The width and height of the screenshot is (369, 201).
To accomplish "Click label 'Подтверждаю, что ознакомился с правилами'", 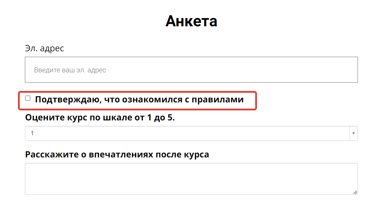I will tap(139, 100).
